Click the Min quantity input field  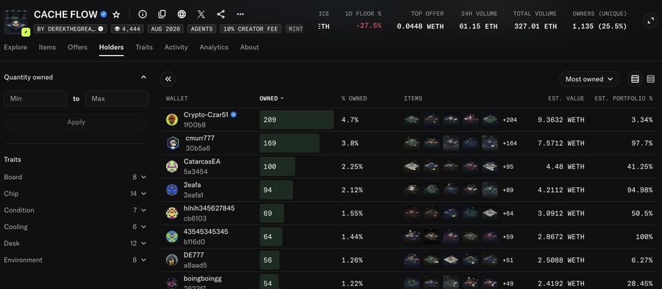click(x=35, y=98)
